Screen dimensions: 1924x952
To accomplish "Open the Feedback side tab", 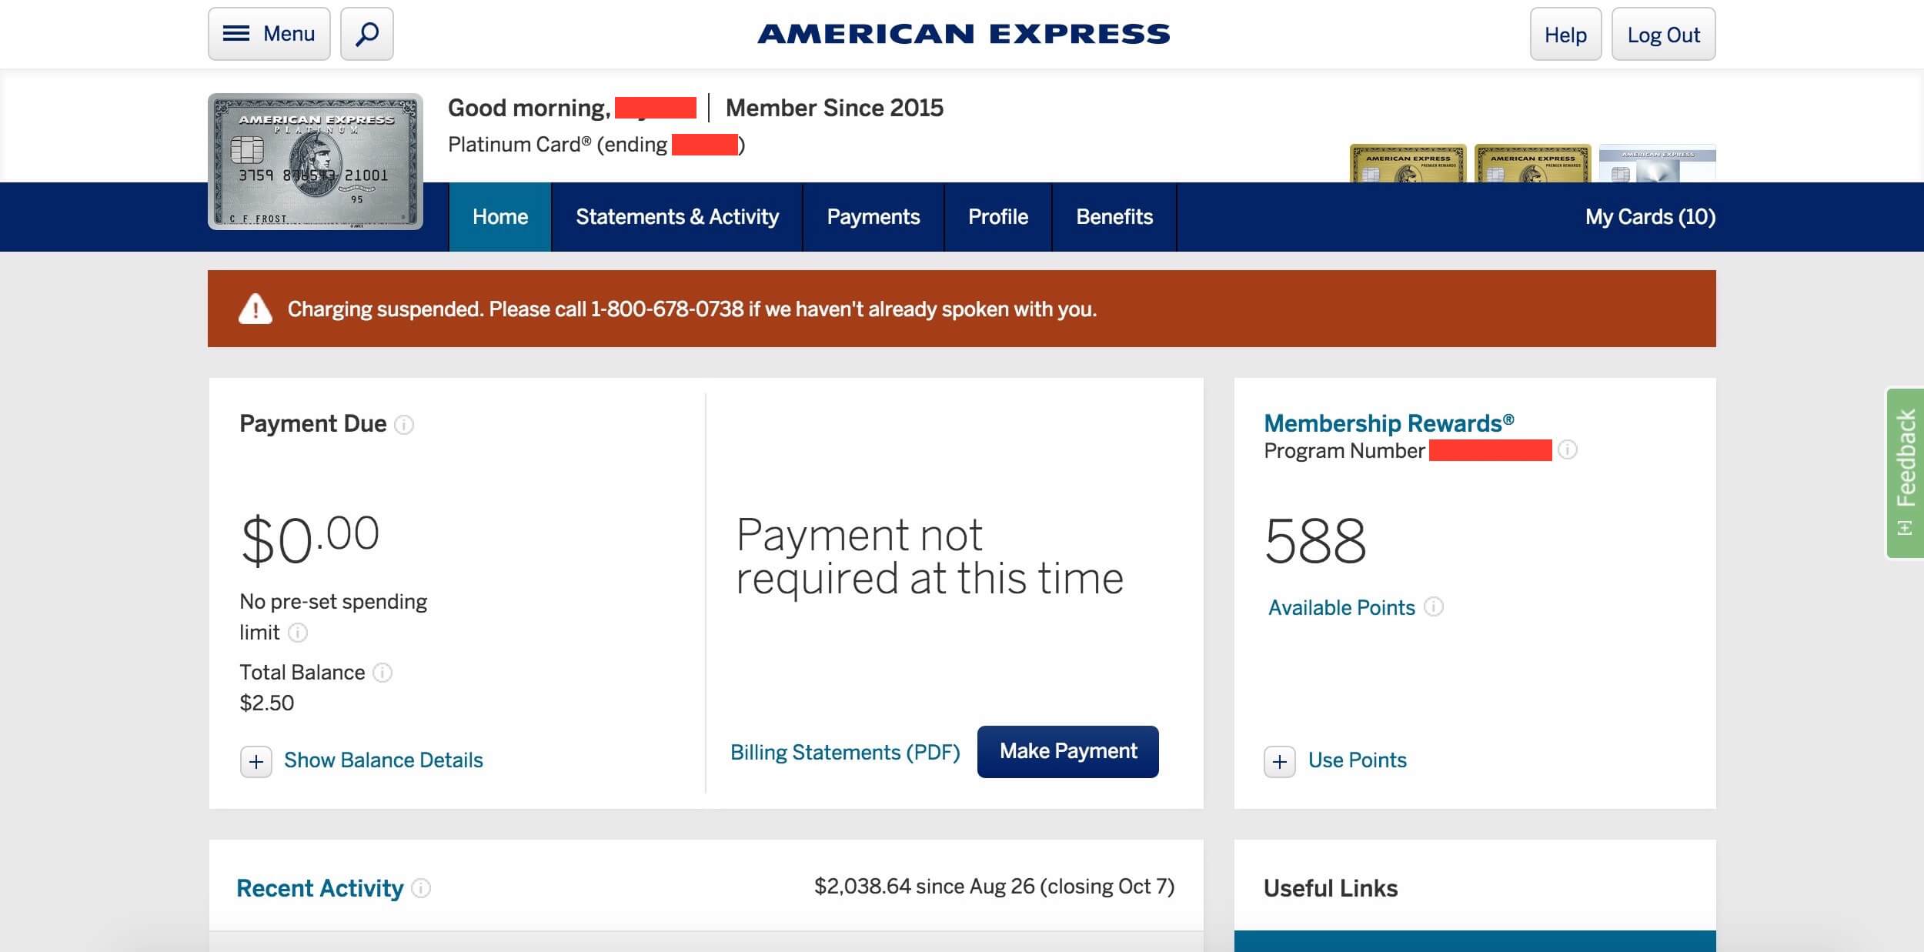I will (x=1905, y=473).
